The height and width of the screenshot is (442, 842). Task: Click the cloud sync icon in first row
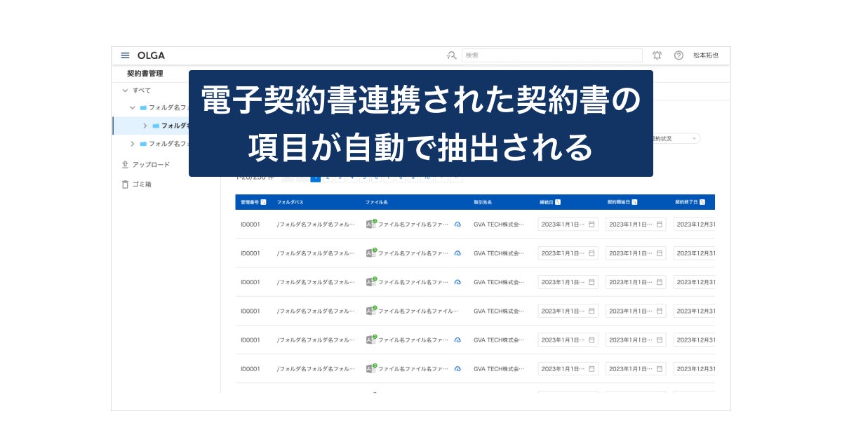[457, 225]
